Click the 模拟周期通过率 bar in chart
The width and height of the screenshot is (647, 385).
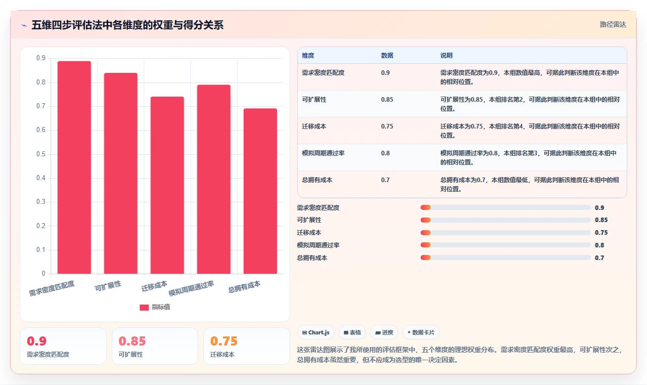[x=214, y=179]
